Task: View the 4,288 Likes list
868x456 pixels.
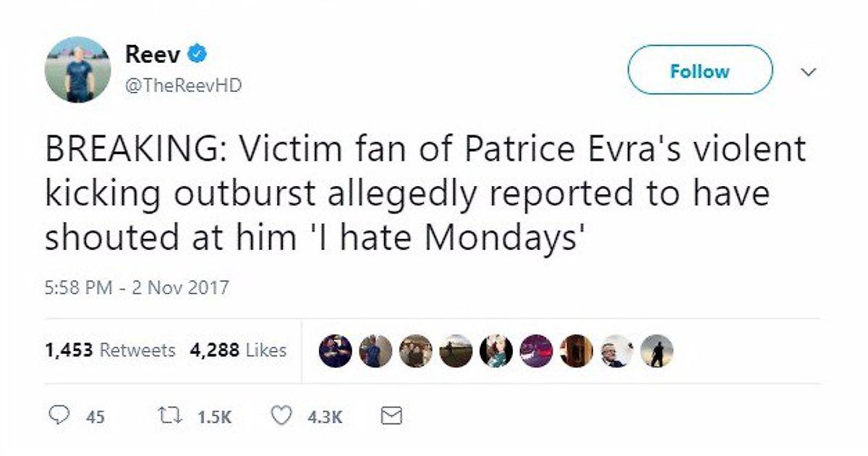Action: (x=238, y=351)
